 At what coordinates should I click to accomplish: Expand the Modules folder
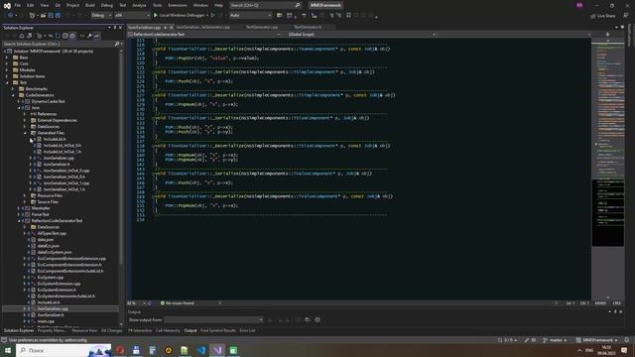7,70
